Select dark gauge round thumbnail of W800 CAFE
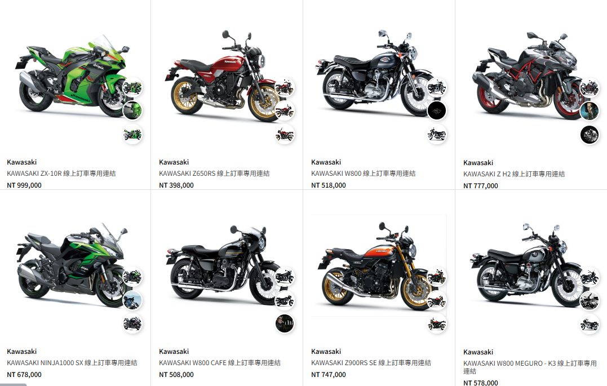 point(285,323)
